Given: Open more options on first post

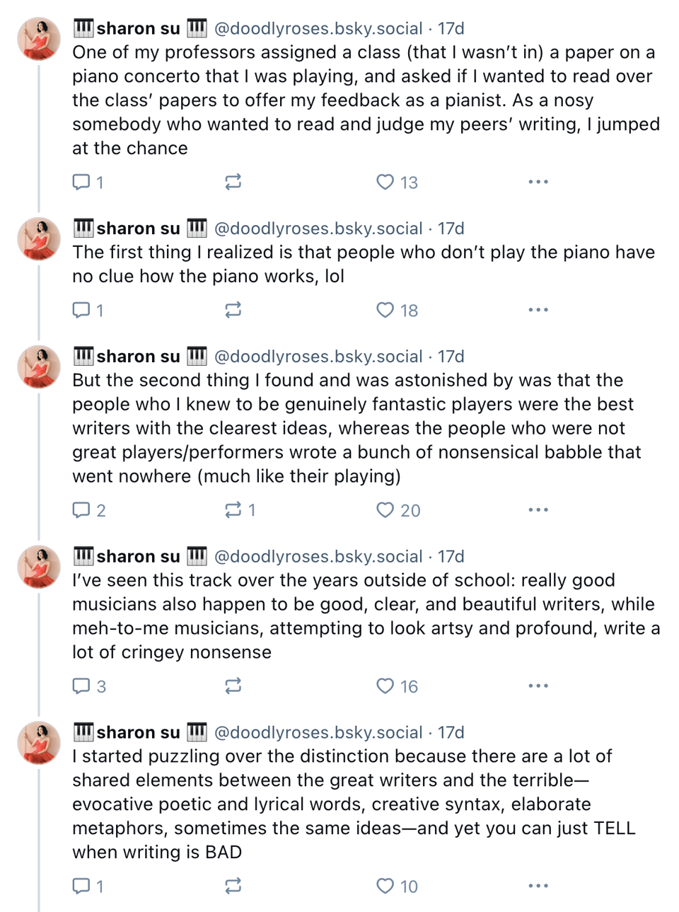Looking at the screenshot, I should (x=538, y=183).
